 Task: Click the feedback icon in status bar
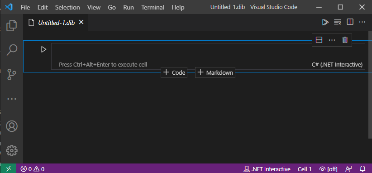[348, 169]
